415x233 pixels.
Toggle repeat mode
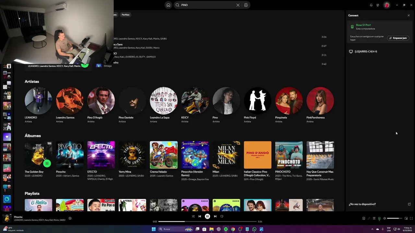pos(222,216)
